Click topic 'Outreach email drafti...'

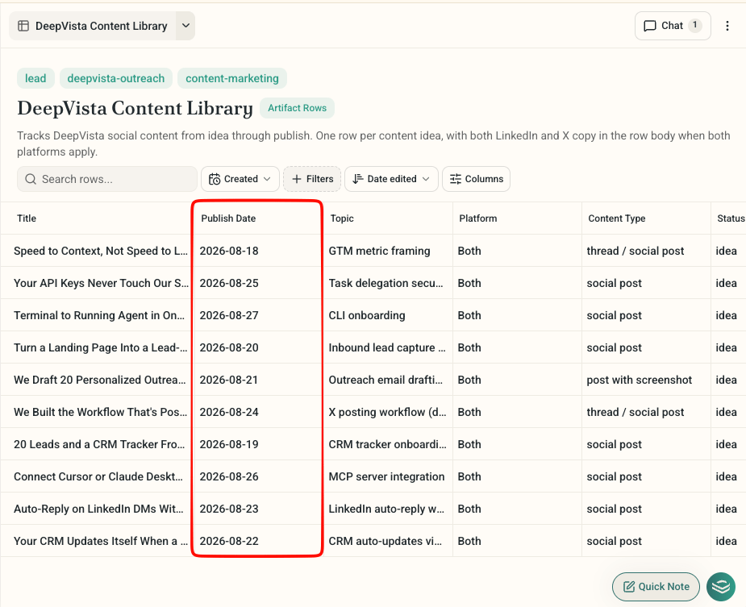pyautogui.click(x=386, y=380)
